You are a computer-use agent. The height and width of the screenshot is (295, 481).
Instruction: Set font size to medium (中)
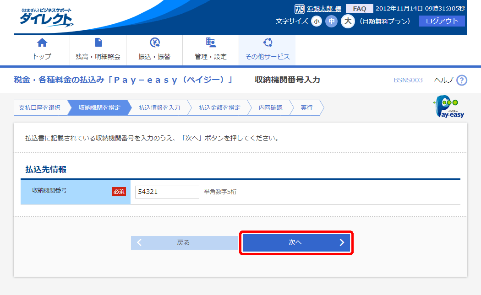(x=331, y=21)
